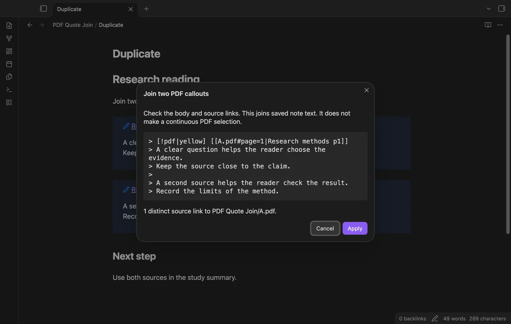Click 'Use both sources in the study summary' text
511x324 pixels.
(175, 278)
